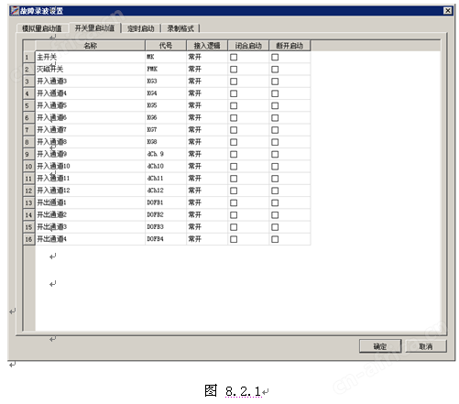The height and width of the screenshot is (404, 459).
Task: Enable 断开启动 for 开入通道10
Action: coord(275,167)
